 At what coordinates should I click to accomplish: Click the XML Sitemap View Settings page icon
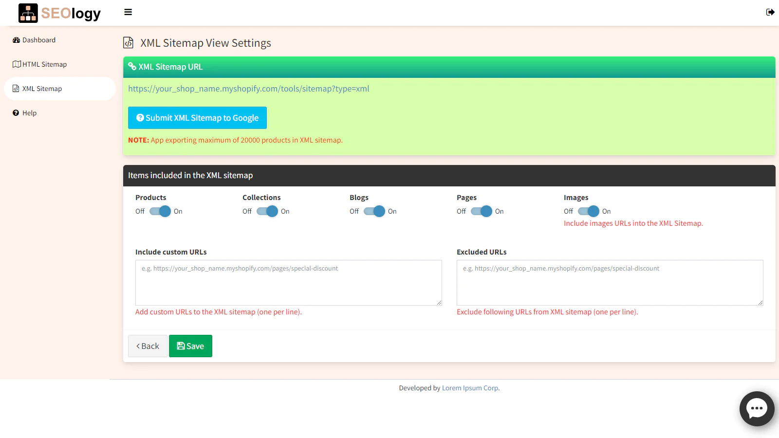128,43
